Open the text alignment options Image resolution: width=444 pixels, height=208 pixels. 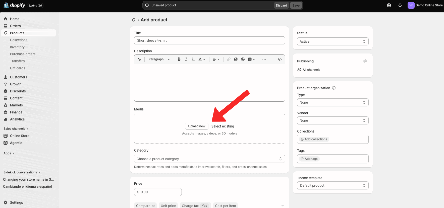[216, 59]
